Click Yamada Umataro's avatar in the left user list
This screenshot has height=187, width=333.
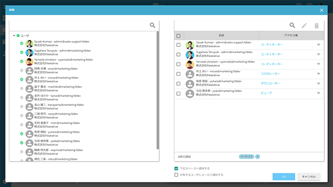point(29,62)
